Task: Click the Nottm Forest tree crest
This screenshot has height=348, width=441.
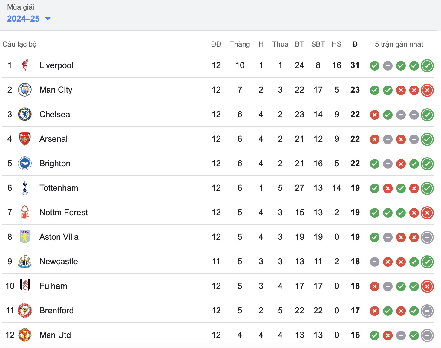Action: pos(25,213)
